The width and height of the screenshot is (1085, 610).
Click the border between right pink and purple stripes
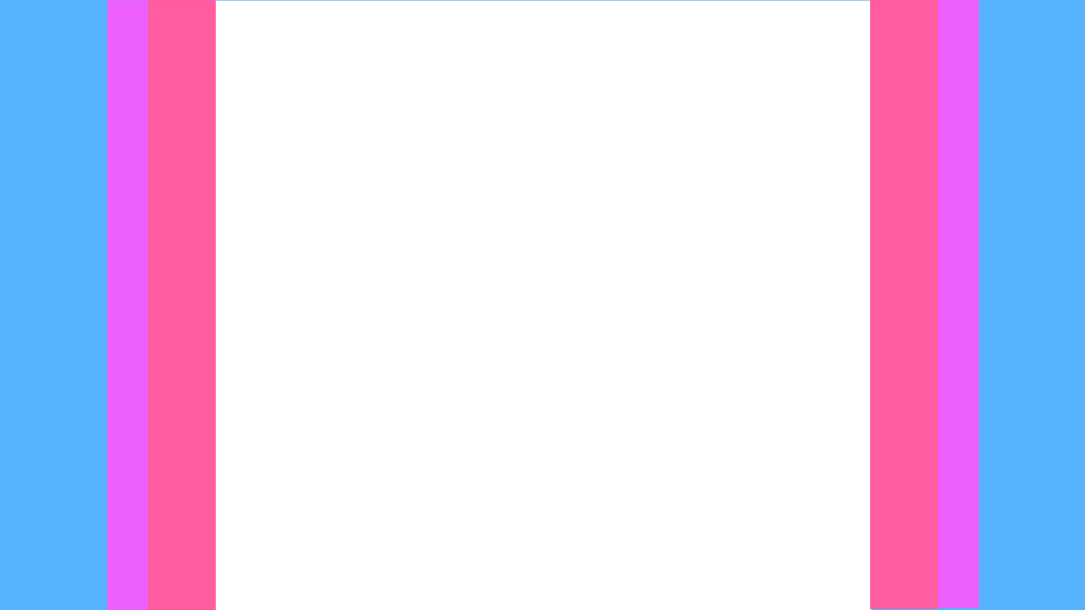coord(938,304)
